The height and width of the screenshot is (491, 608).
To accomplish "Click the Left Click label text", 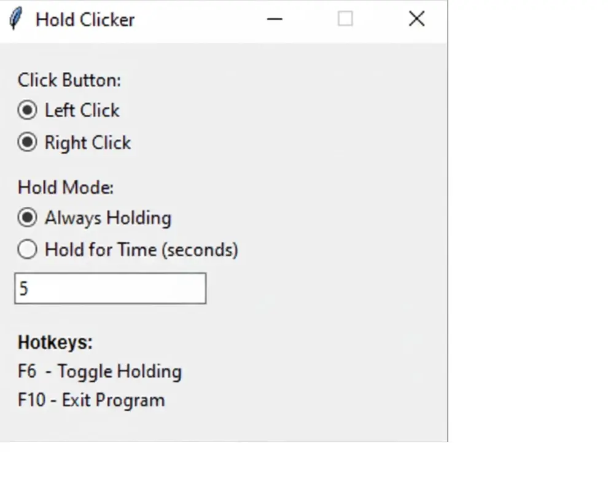I will [x=81, y=110].
